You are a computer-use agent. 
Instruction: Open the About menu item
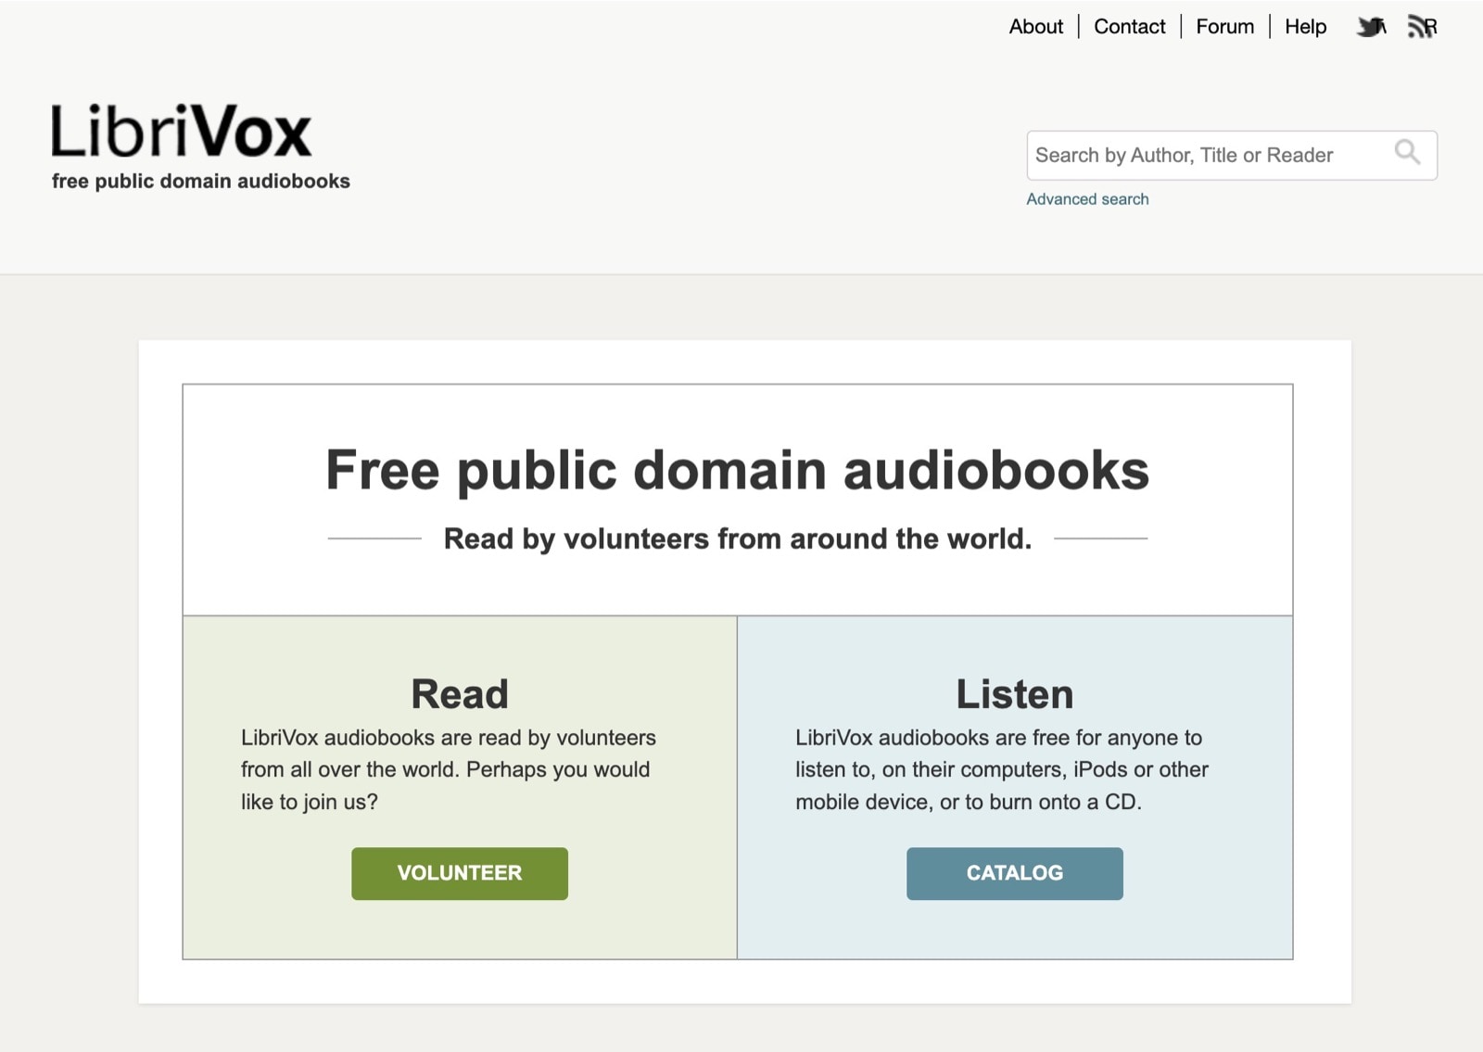(1035, 27)
